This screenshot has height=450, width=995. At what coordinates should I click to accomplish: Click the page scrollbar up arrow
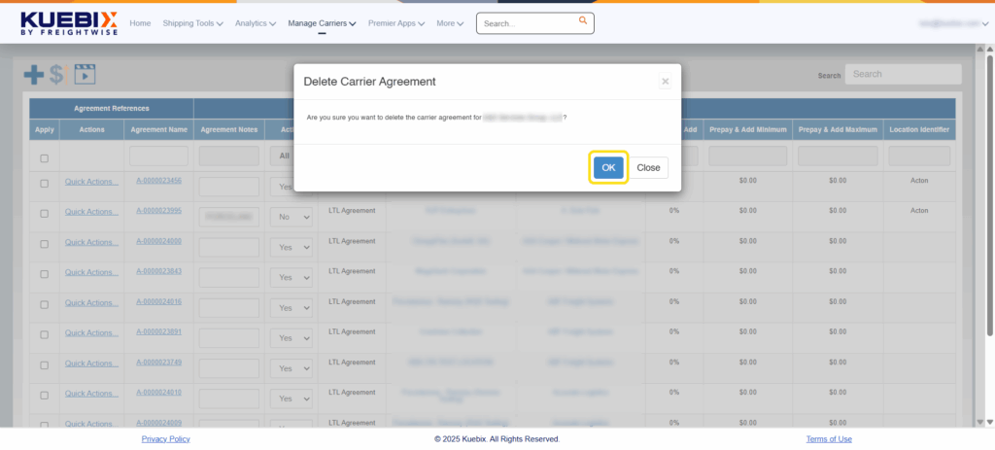tap(989, 49)
